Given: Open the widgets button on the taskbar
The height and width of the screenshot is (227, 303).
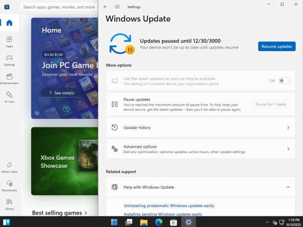Looking at the screenshot, I should click(x=7, y=222).
